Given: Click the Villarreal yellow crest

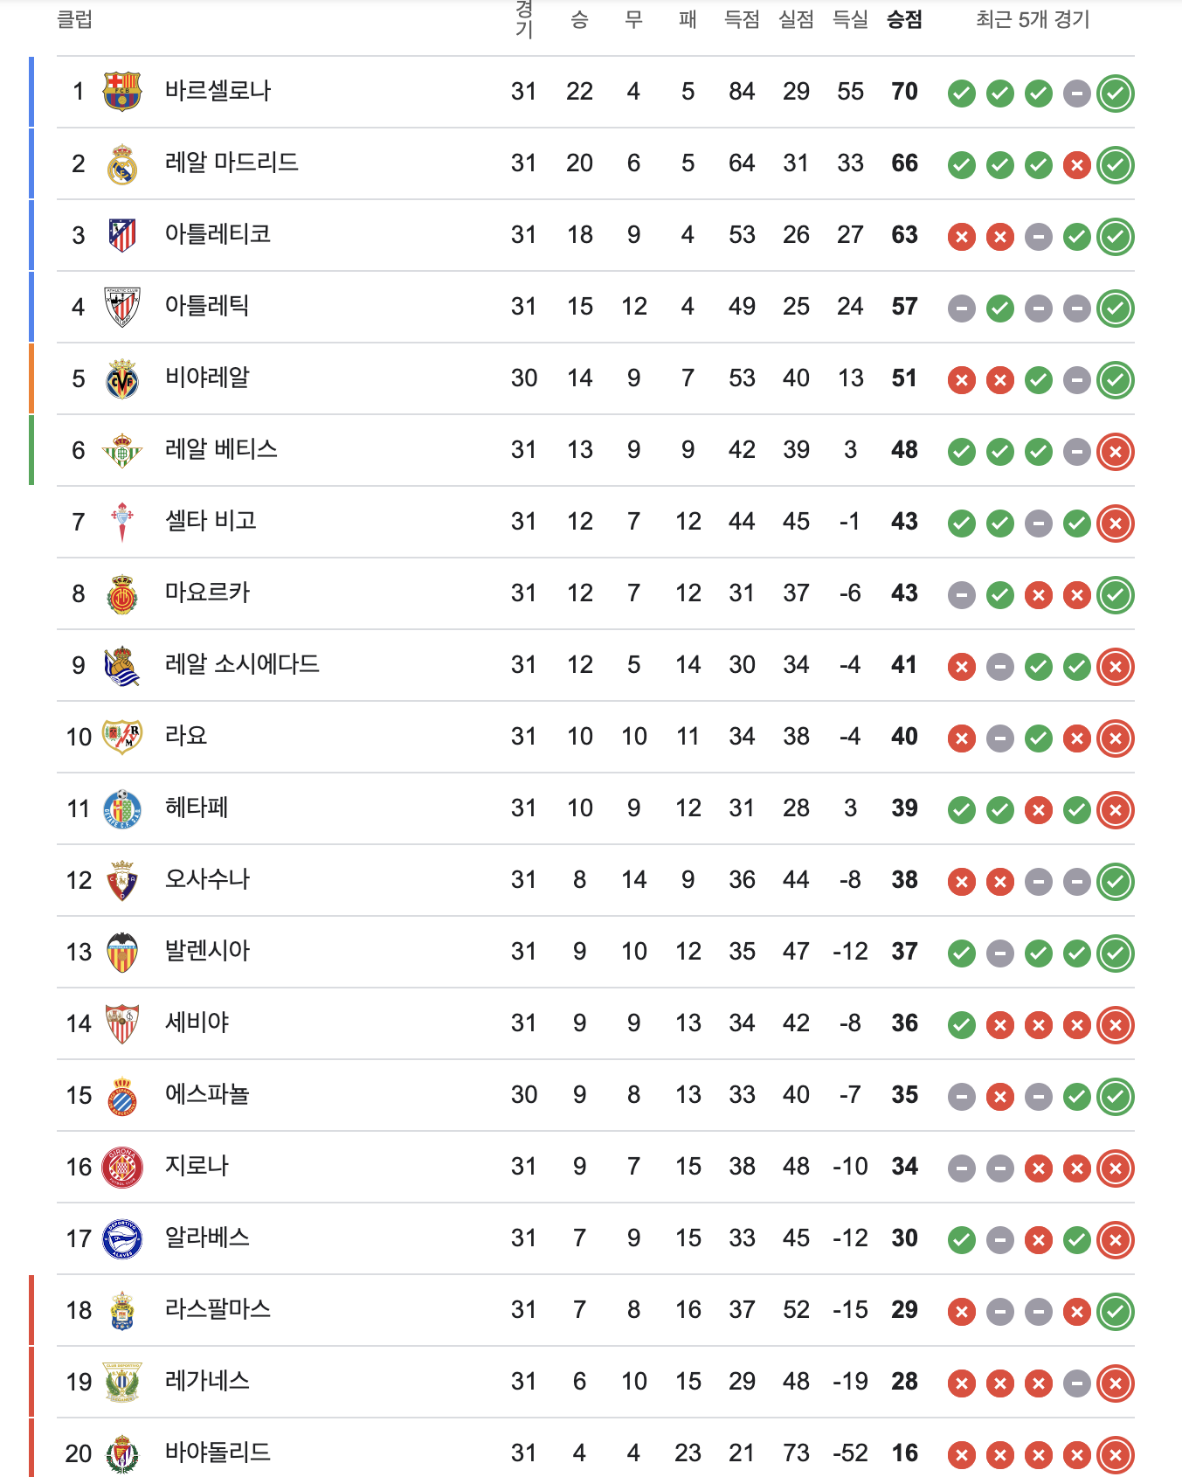Looking at the screenshot, I should click(x=122, y=378).
